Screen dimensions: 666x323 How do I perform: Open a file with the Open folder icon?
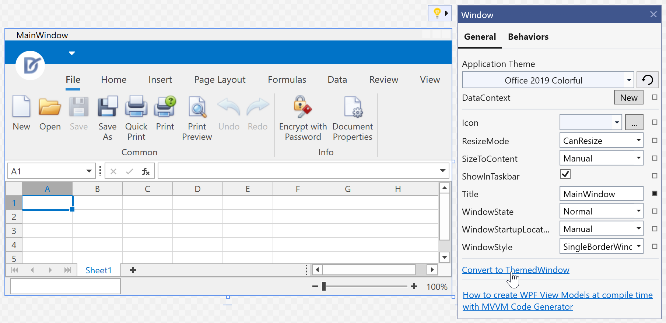pyautogui.click(x=50, y=107)
